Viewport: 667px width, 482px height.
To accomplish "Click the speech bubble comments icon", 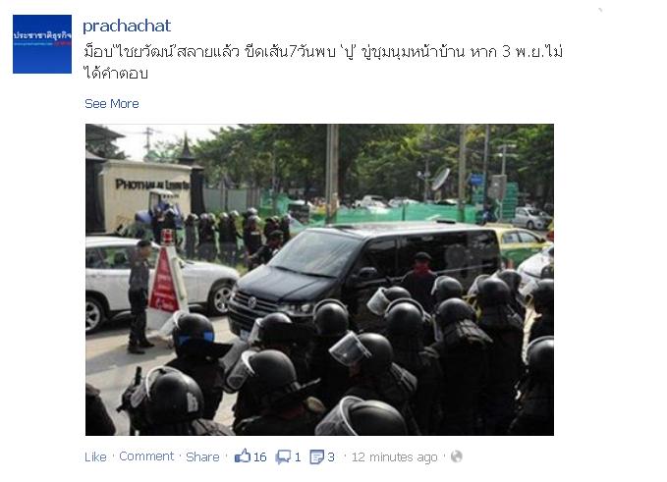I will (283, 456).
